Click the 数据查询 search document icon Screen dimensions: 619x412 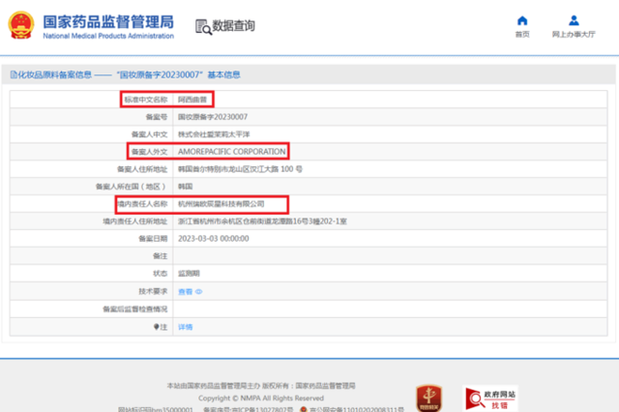tap(204, 27)
